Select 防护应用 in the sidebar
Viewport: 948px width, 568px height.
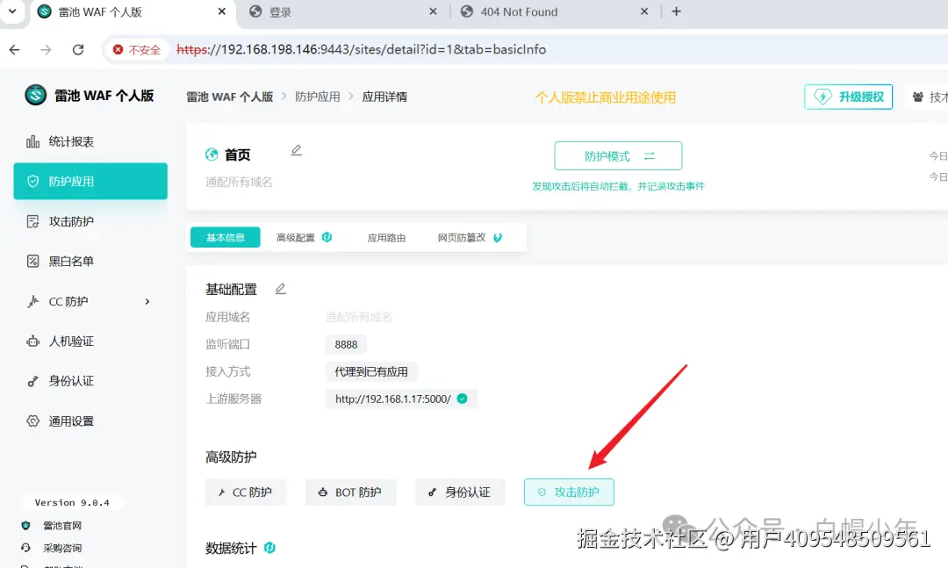[90, 181]
